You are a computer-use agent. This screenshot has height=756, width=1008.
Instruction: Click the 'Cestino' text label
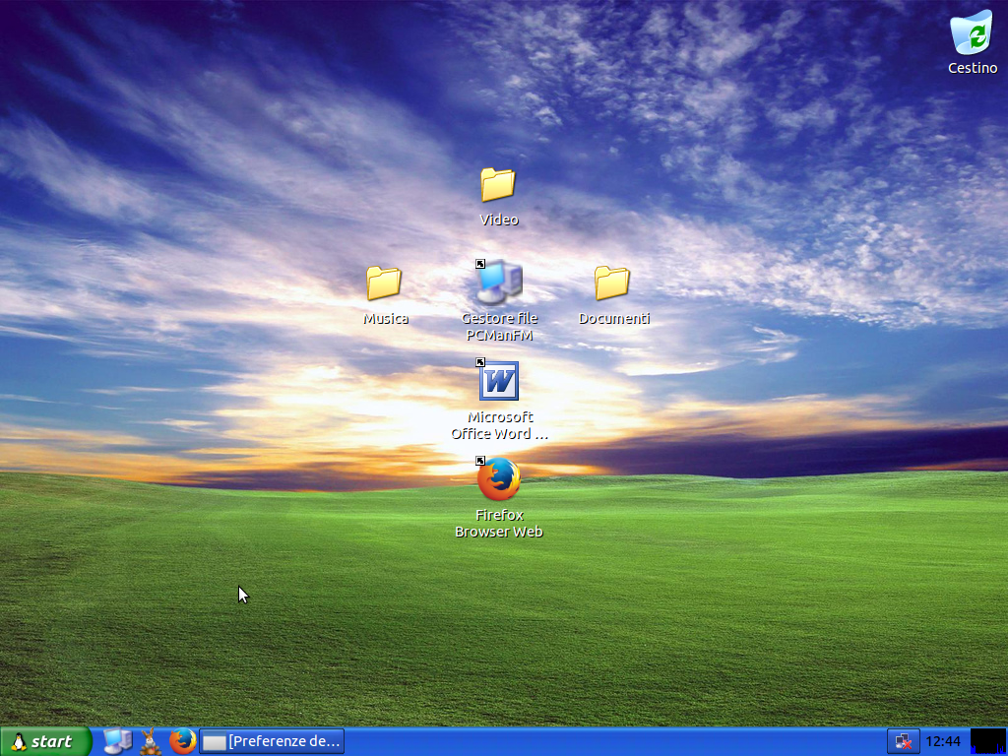coord(973,68)
